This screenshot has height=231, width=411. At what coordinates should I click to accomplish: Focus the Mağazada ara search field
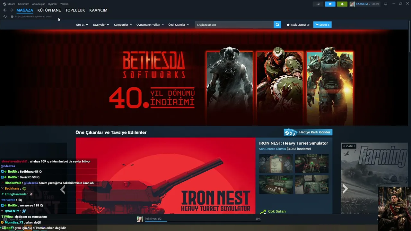[x=234, y=25]
